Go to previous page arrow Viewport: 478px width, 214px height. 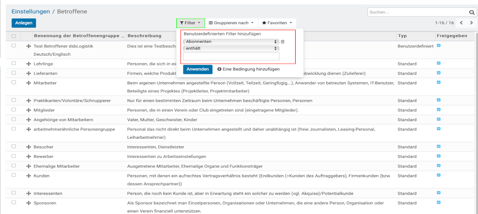461,23
